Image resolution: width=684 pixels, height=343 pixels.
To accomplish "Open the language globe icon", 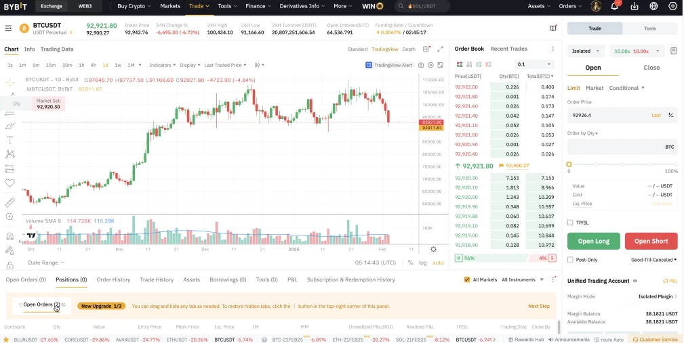I will point(653,6).
